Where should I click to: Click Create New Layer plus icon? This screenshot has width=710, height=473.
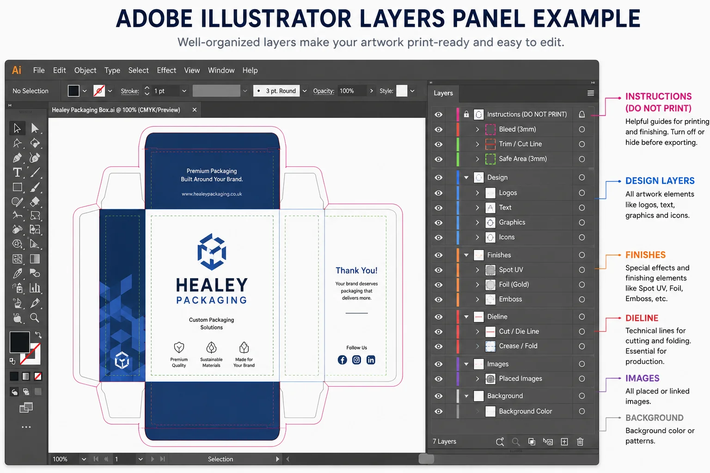coord(564,442)
